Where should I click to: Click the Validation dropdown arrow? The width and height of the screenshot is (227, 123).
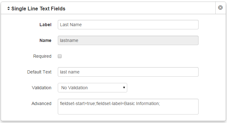124,88
